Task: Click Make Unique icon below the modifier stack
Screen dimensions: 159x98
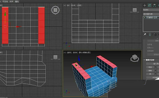Action: [155, 34]
